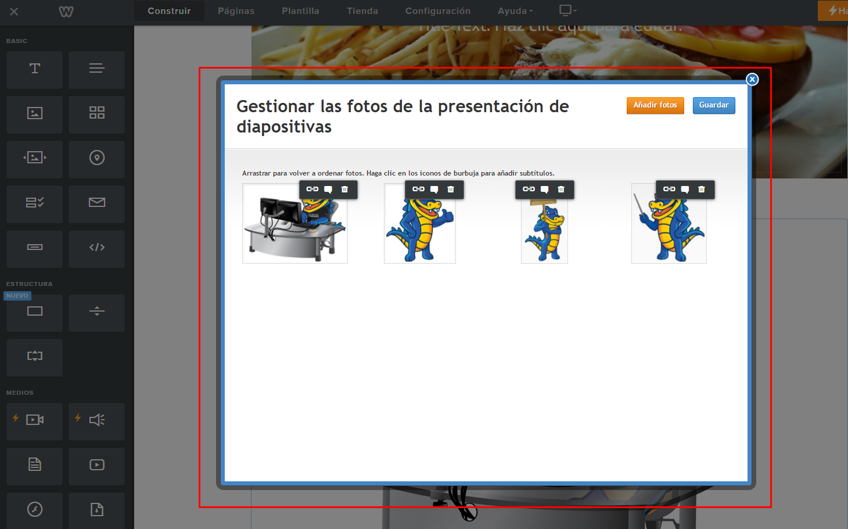
Task: Select the thumbs-up gator thumbnail
Action: pos(420,224)
